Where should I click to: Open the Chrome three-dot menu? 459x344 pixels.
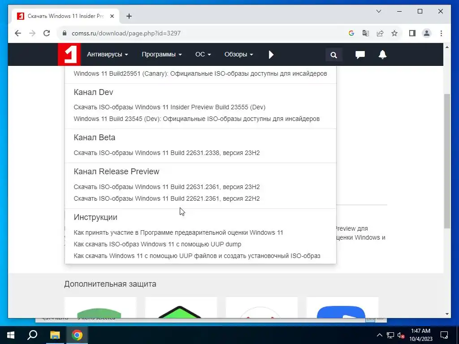click(441, 33)
